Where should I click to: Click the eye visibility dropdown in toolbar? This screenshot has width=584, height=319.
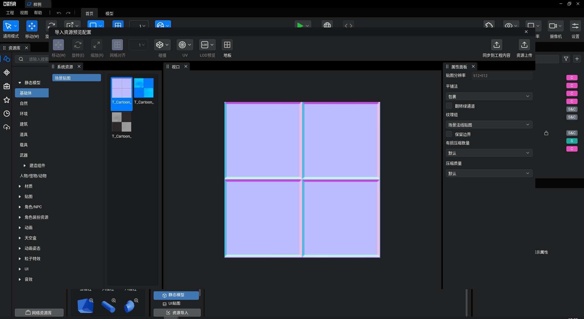click(511, 26)
